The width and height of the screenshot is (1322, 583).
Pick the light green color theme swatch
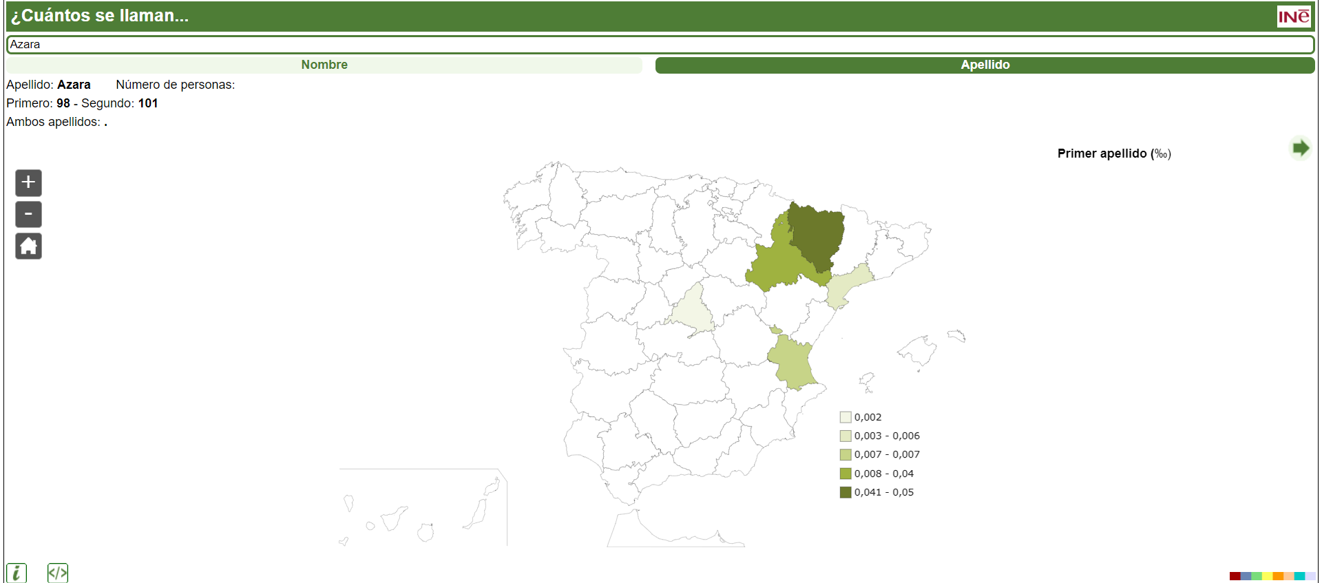coord(1257,576)
